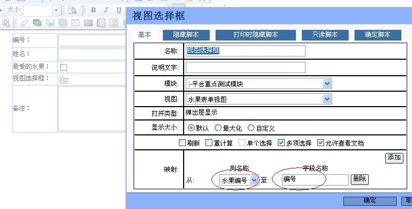Click the calendar grid toolbar icon
412x209 pixels.
pyautogui.click(x=76, y=23)
